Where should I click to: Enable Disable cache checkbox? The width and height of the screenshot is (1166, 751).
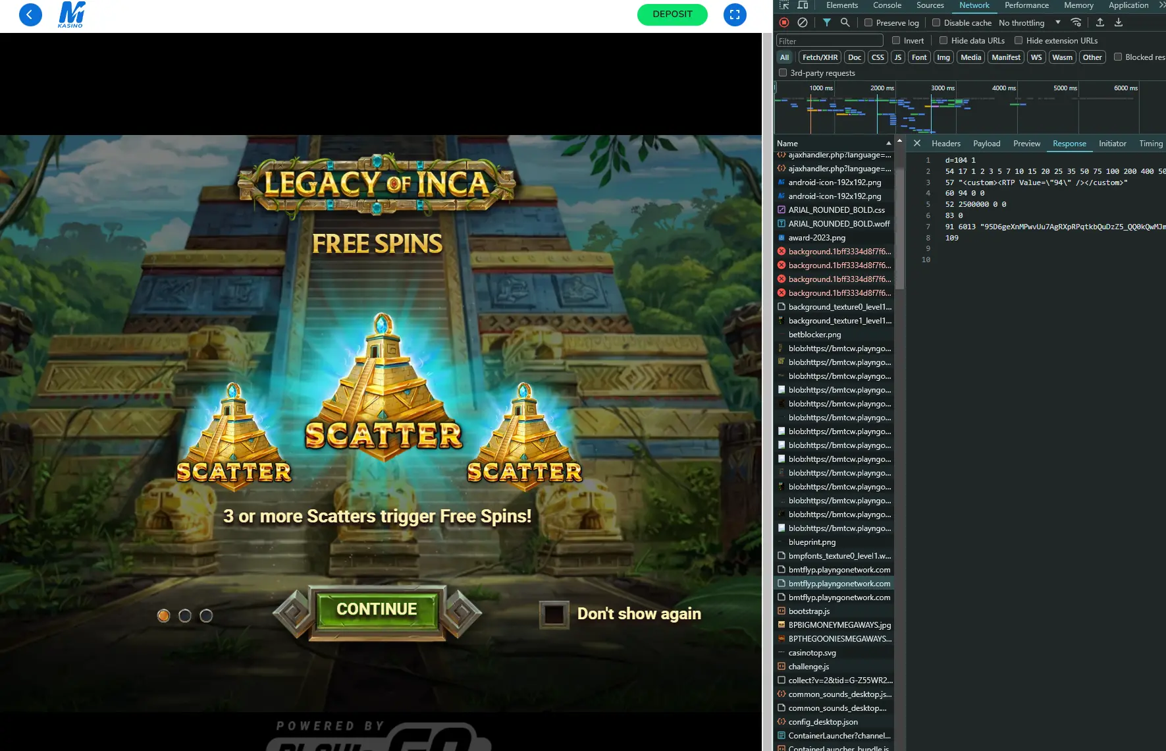(x=936, y=22)
